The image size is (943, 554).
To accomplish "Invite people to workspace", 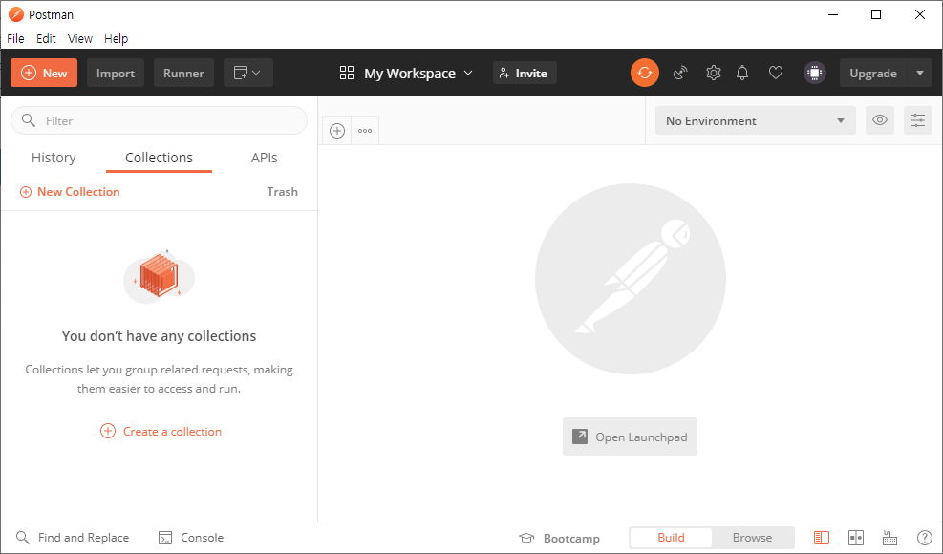I will [525, 73].
